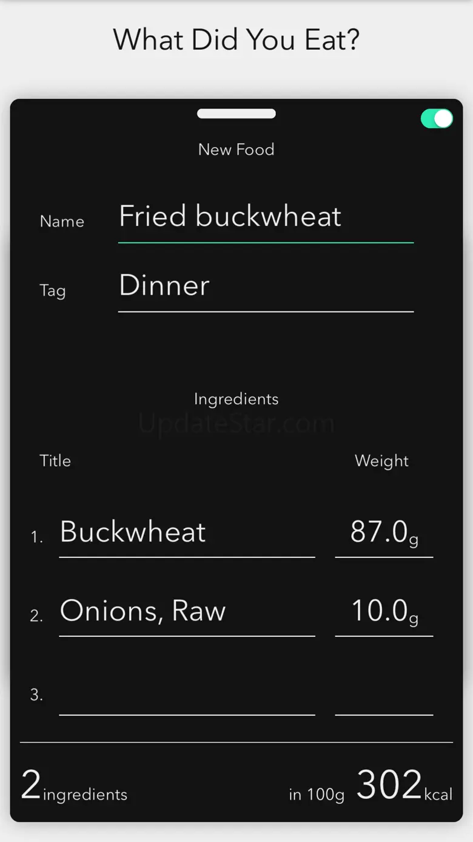Change the 10.0g weight value
This screenshot has width=473, height=842.
(x=384, y=611)
